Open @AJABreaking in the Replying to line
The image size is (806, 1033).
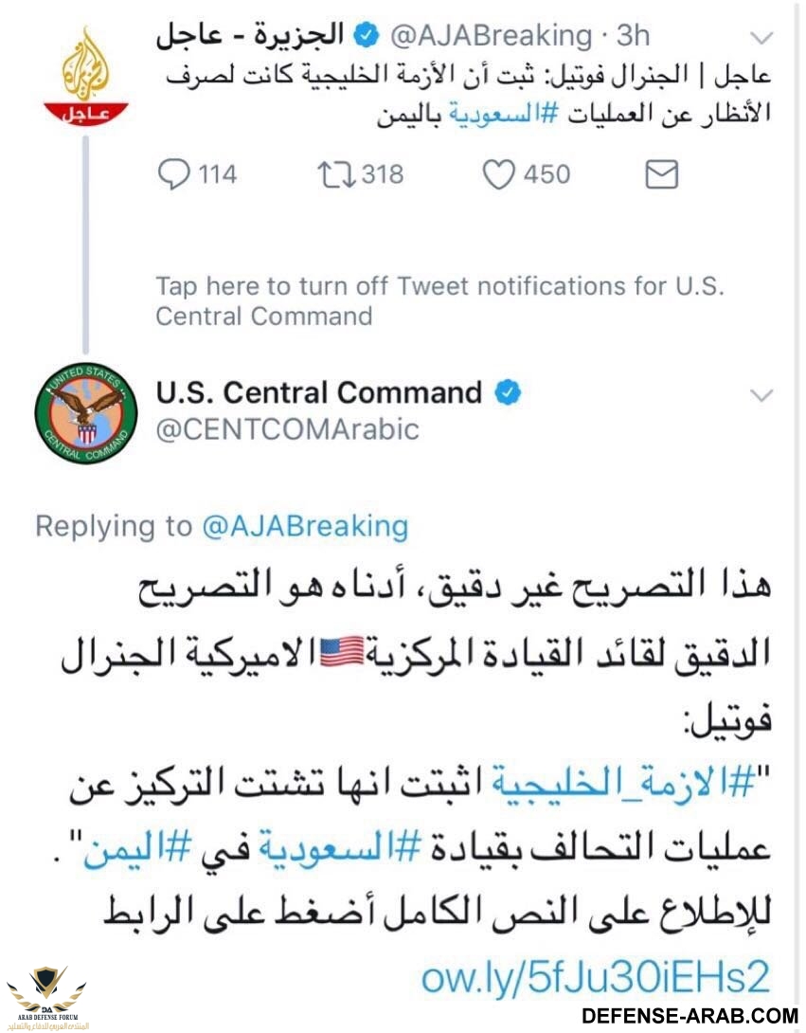point(305,526)
